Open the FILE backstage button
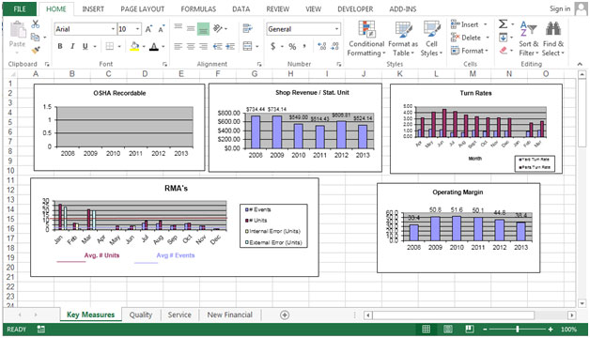The width and height of the screenshot is (590, 338). (20, 9)
